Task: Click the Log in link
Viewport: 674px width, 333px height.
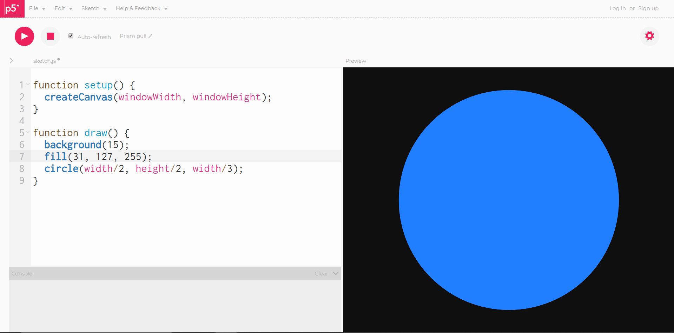Action: click(x=617, y=8)
